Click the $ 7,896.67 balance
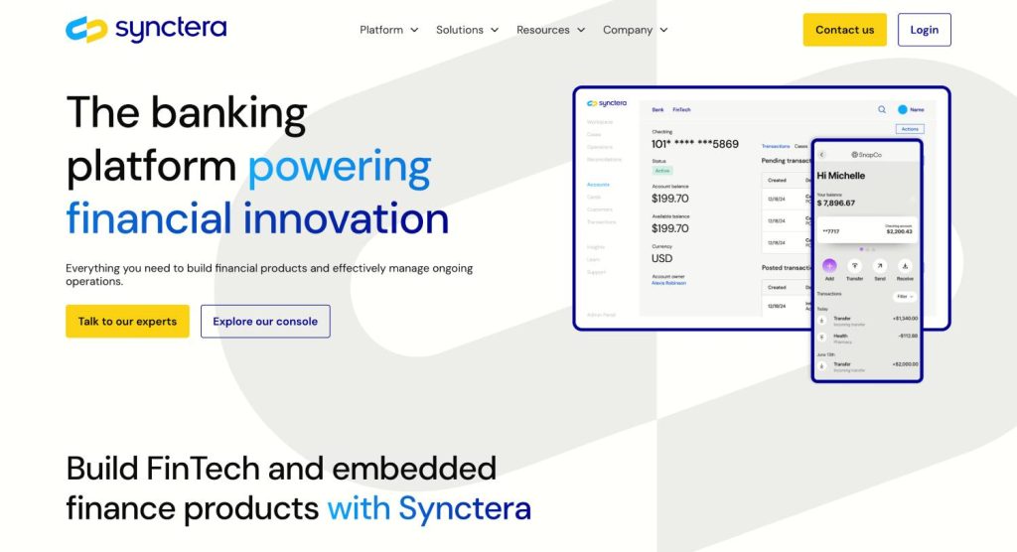Viewport: 1017px width, 552px height. pyautogui.click(x=836, y=203)
